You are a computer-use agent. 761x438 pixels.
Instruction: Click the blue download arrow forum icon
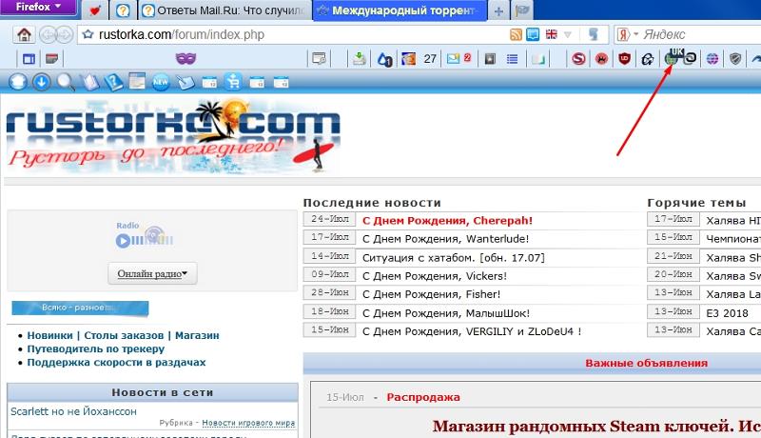(x=41, y=82)
